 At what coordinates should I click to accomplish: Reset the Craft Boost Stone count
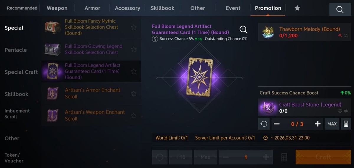(x=264, y=124)
